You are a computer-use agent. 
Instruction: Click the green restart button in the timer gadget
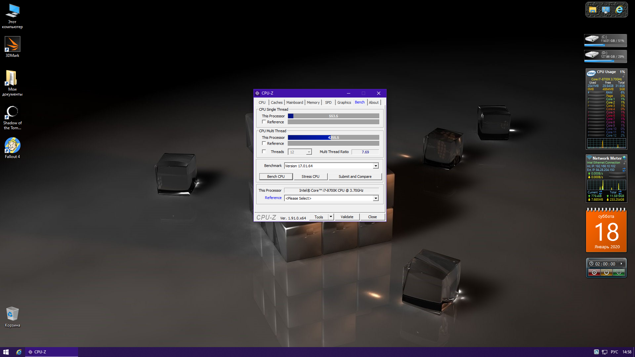click(x=618, y=272)
